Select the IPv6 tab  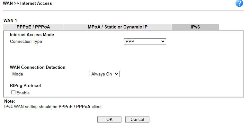195,27
